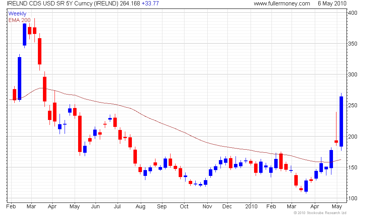Click the 'Feb' label right after 2010
This screenshot has width=379, height=216.
271,207
